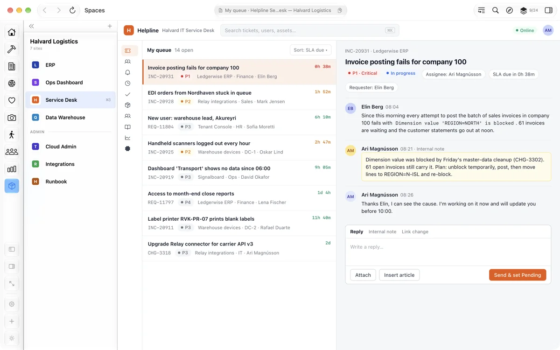This screenshot has width=560, height=350.
Task: Open the ticket queue nav icon
Action: pos(128,50)
